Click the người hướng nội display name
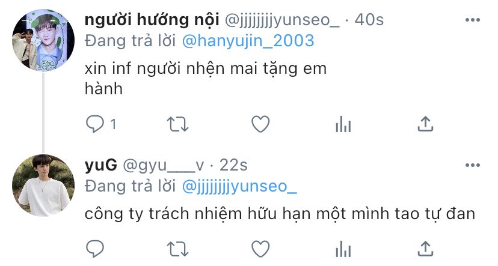The image size is (498, 266). pyautogui.click(x=152, y=20)
